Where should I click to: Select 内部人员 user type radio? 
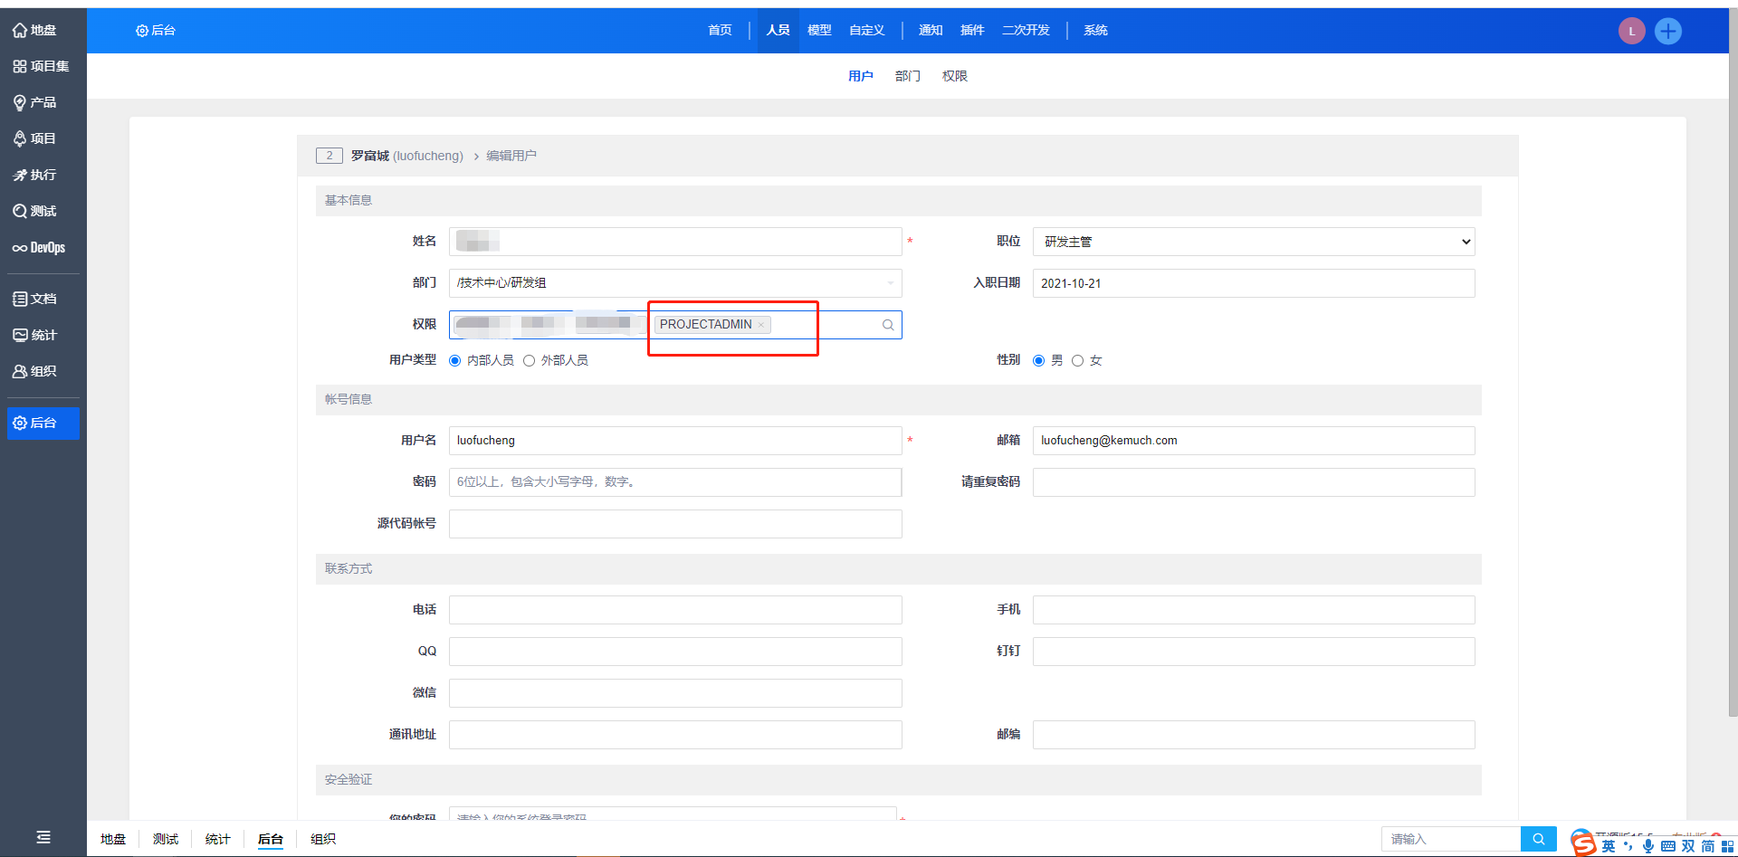(x=455, y=361)
